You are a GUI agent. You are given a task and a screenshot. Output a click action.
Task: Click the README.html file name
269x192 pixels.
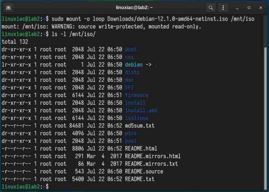coord(141,148)
